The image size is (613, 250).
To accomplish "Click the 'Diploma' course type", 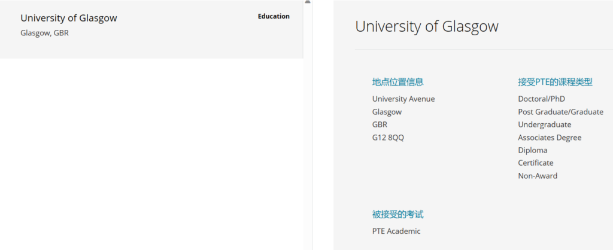I will [x=533, y=150].
